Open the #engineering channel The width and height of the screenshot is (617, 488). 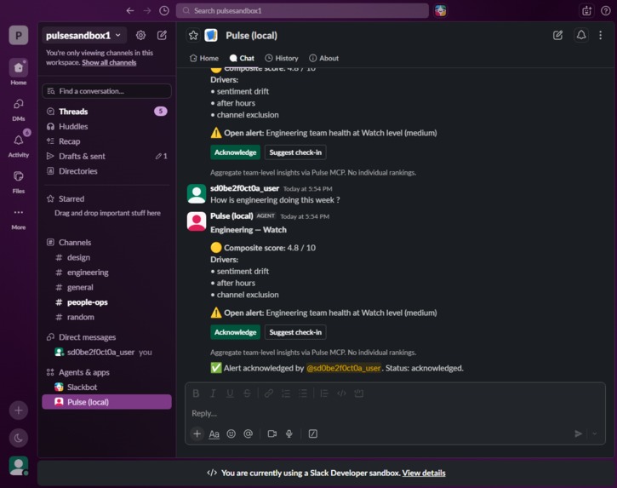106,273
